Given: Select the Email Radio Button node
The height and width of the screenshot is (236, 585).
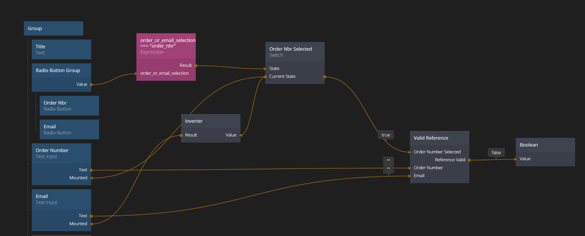Looking at the screenshot, I should click(69, 129).
